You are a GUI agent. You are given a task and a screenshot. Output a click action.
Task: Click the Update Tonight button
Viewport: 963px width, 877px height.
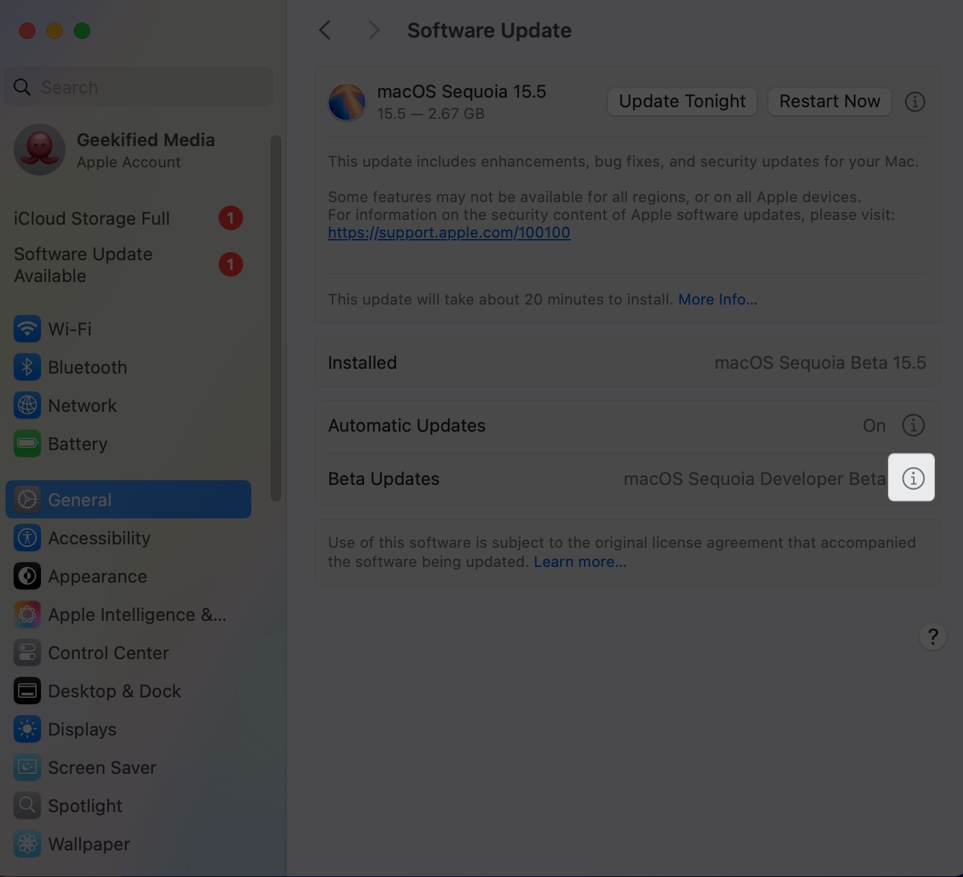(x=682, y=101)
